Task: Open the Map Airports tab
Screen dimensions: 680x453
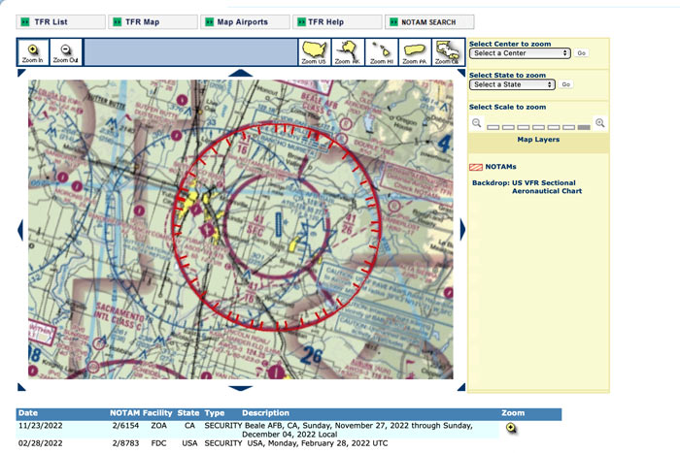Action: [245, 21]
